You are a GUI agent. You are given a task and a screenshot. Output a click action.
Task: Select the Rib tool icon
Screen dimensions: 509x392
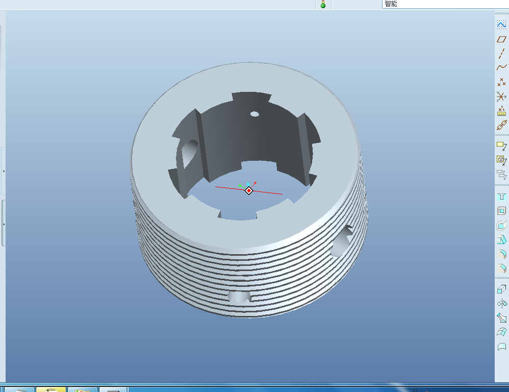point(501,226)
